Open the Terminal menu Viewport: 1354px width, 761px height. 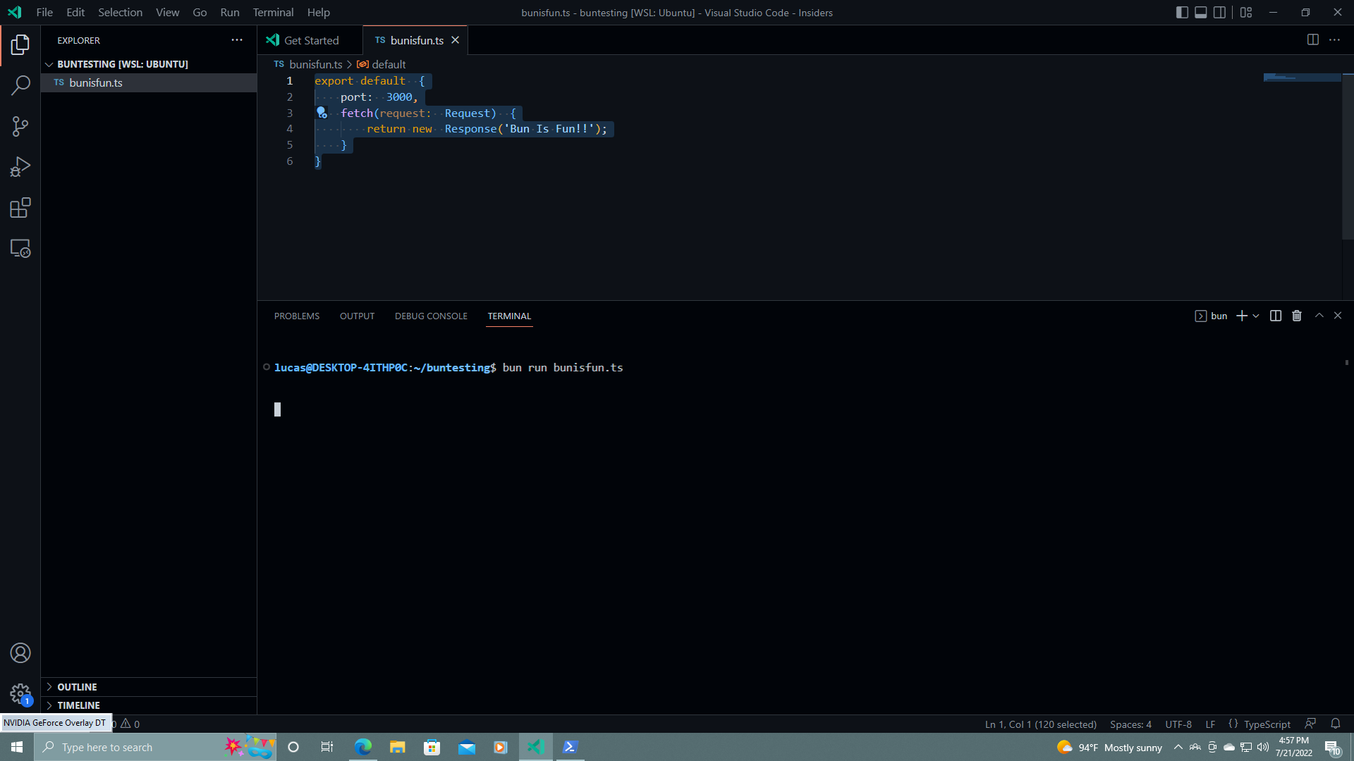pyautogui.click(x=272, y=12)
